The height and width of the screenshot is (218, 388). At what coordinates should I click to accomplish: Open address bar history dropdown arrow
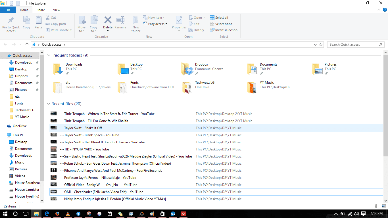(315, 45)
